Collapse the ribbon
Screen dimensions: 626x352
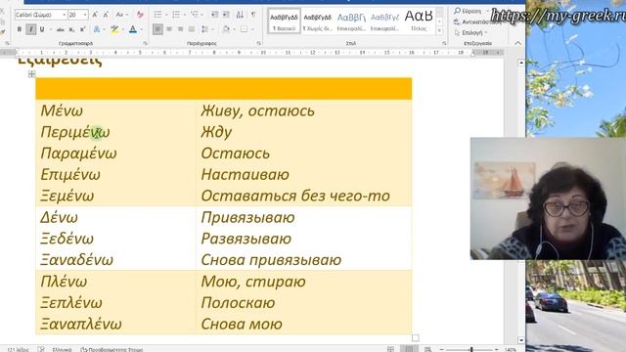tap(517, 43)
